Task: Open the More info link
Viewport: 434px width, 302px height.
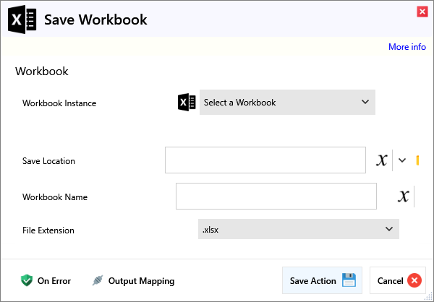Action: pos(407,47)
